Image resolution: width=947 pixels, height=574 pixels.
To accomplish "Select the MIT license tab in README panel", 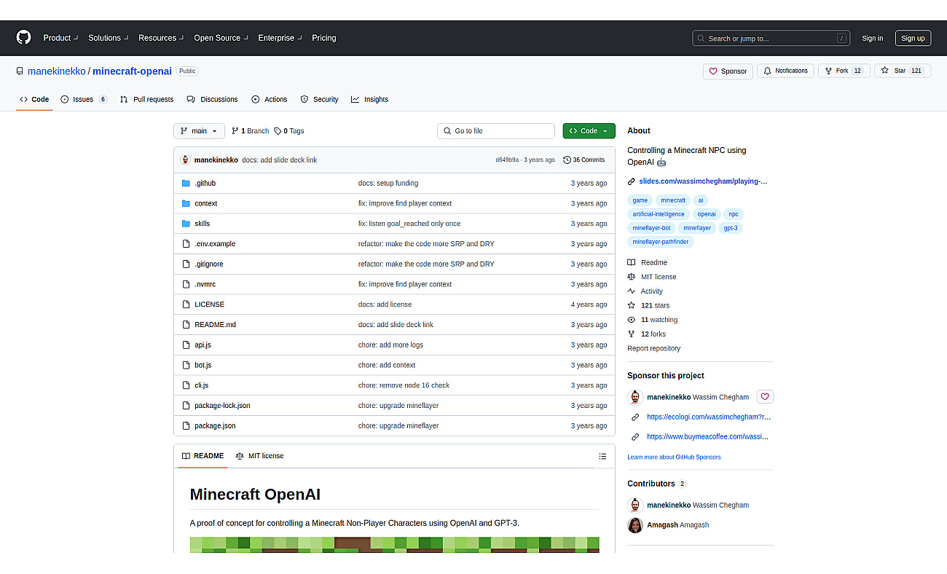I will click(x=259, y=456).
